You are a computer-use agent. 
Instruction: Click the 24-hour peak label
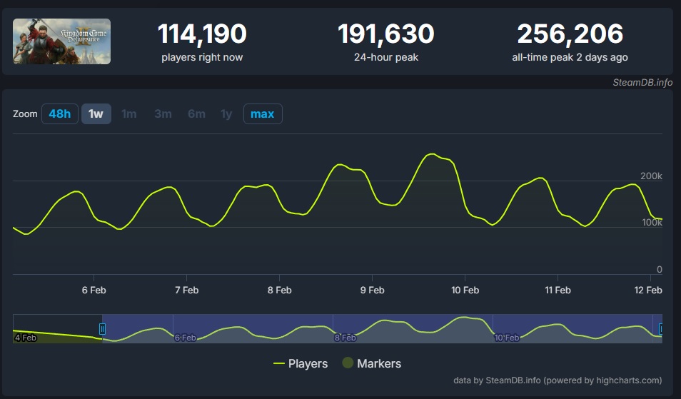click(386, 57)
